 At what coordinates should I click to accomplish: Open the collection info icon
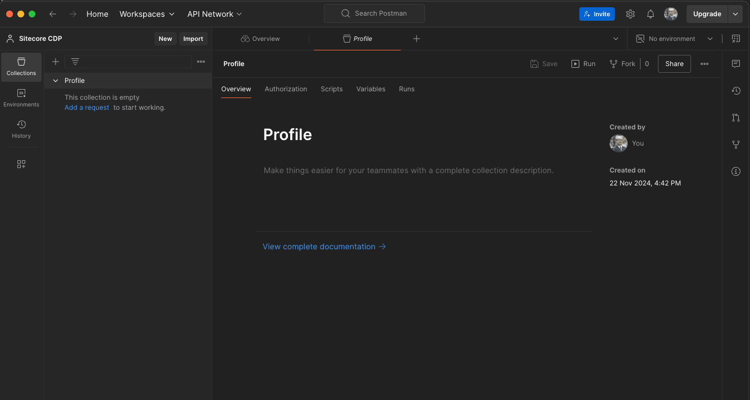736,171
